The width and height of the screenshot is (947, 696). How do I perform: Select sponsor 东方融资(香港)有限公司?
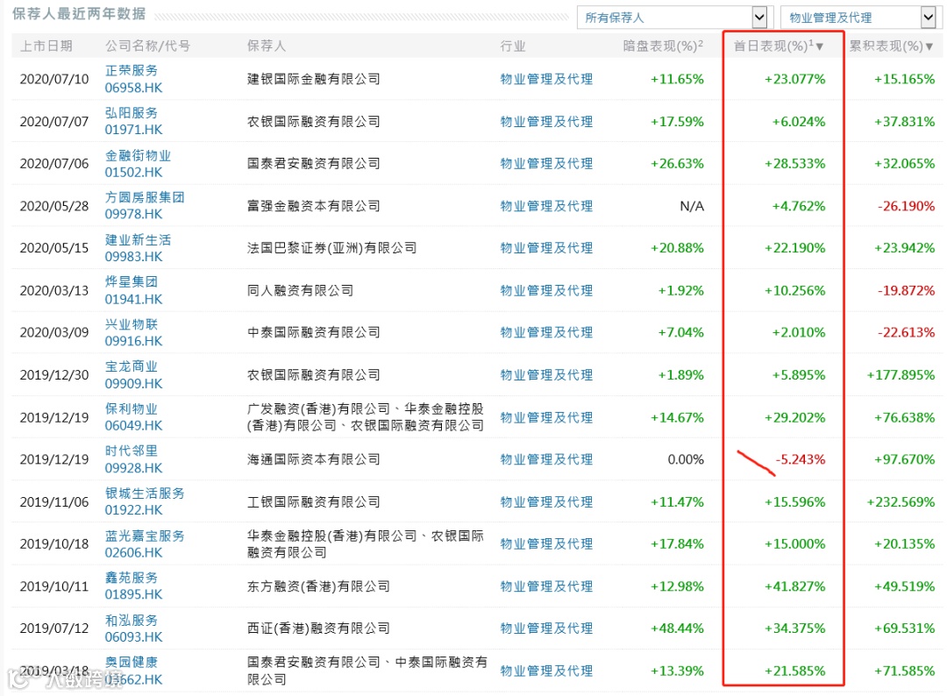click(318, 586)
